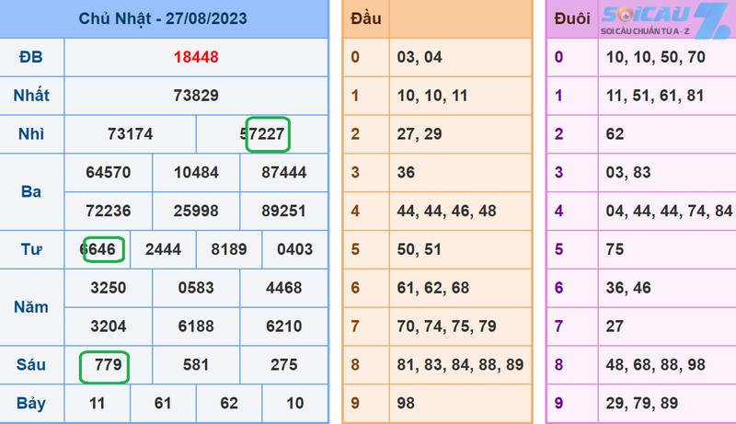Click the Đuôi column header
This screenshot has height=424, width=736.
571,18
